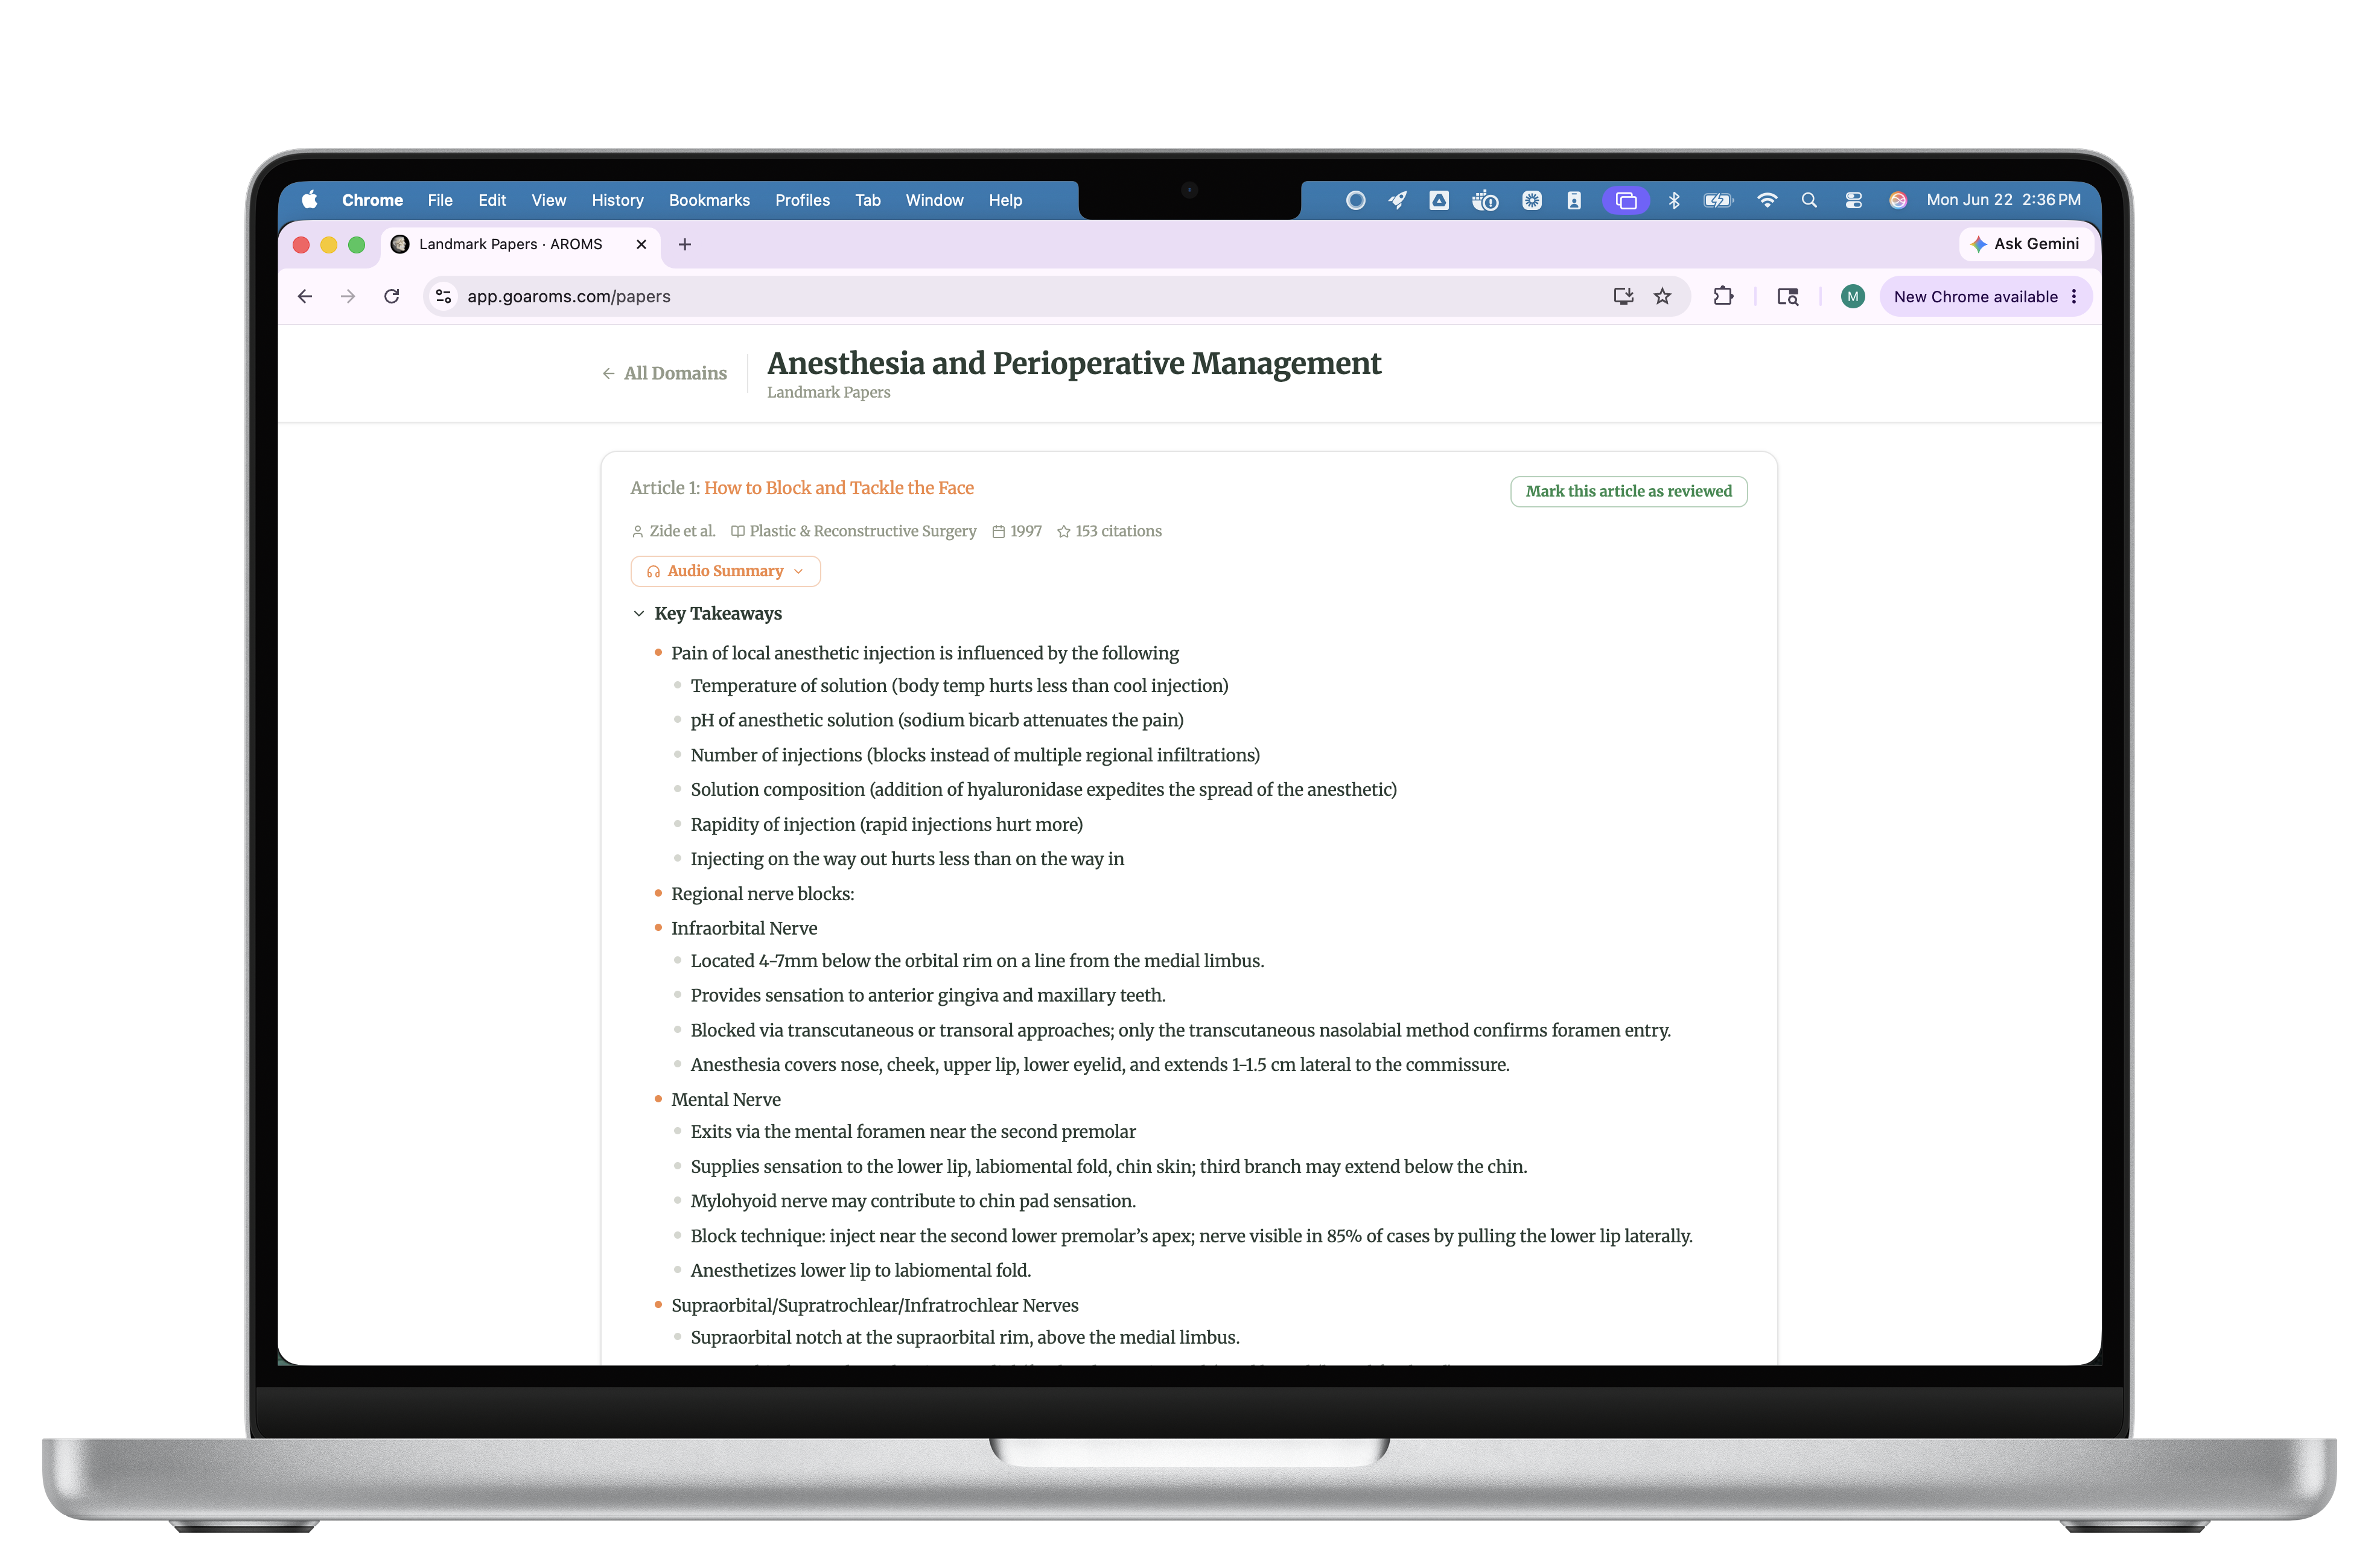Click the install app icon in the address bar
The height and width of the screenshot is (1547, 2380).
(x=1623, y=296)
